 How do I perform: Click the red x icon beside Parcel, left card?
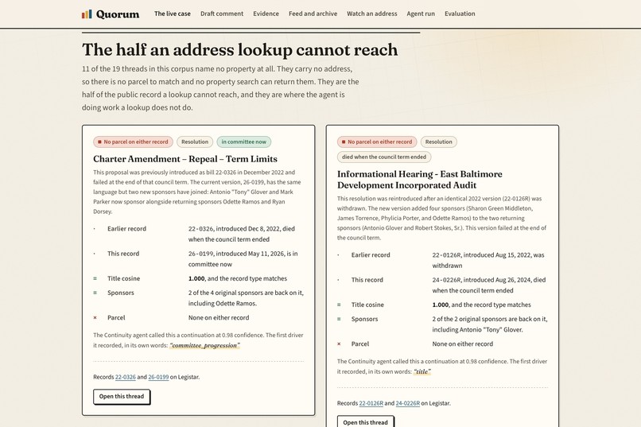click(95, 317)
